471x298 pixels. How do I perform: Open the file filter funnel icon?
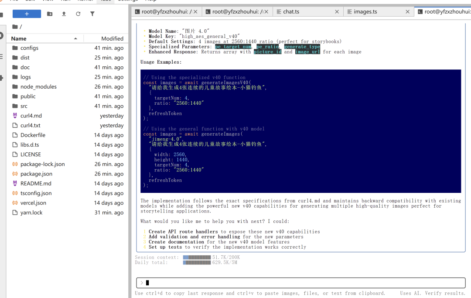92,14
